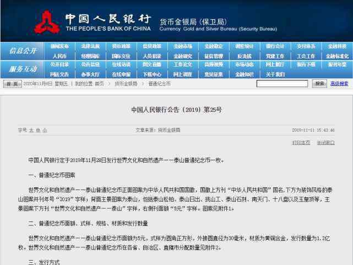Screen dimensions: 353x265
Task: Click the 2019-11-11 publish timestamp
Action: (313, 130)
